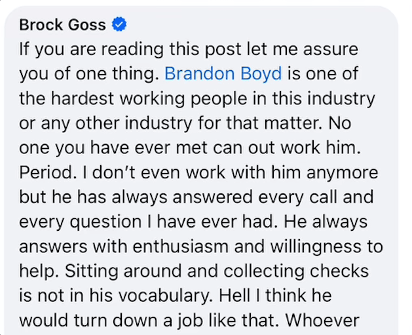Click the phrase 'every question' in the comment
The height and width of the screenshot is (335, 412).
(81, 222)
